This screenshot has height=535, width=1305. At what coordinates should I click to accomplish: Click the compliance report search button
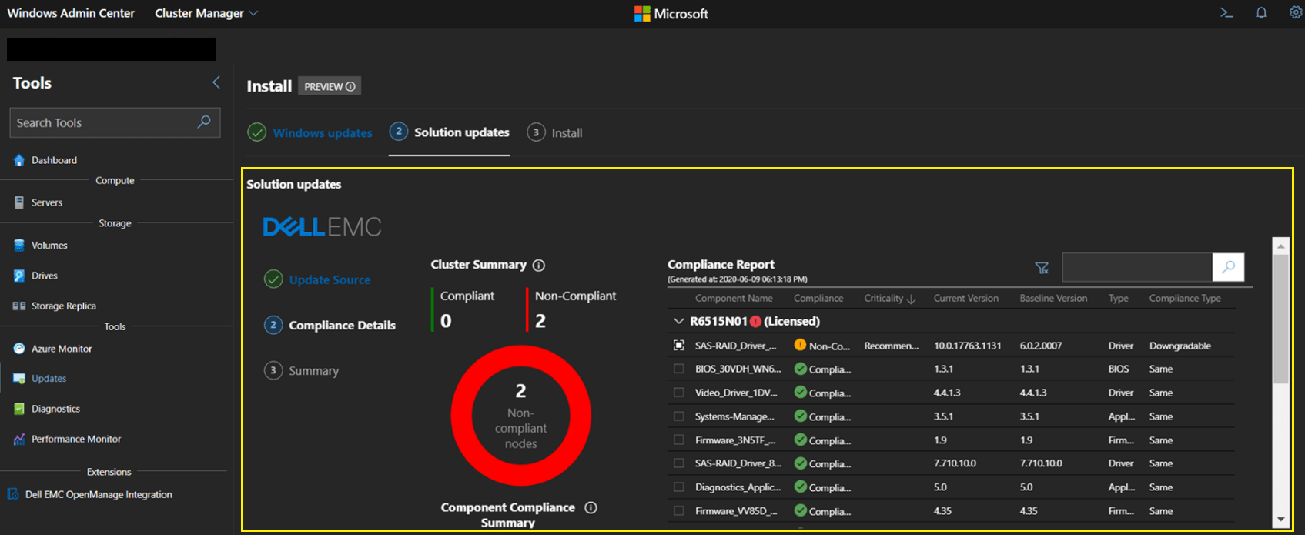(x=1228, y=267)
